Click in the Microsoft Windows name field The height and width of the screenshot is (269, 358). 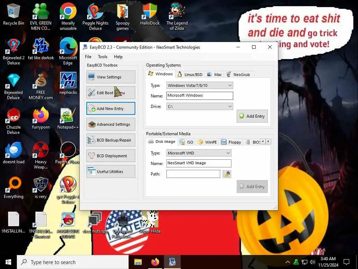coord(200,96)
